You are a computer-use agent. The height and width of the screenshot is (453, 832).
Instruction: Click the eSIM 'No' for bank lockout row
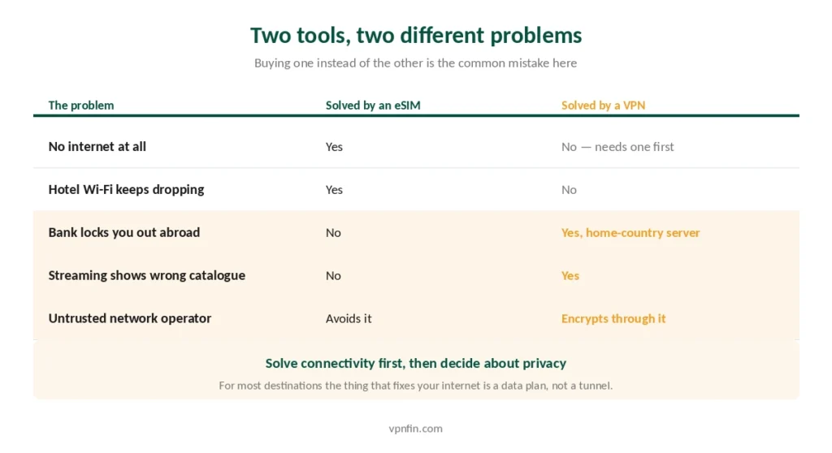tap(333, 233)
